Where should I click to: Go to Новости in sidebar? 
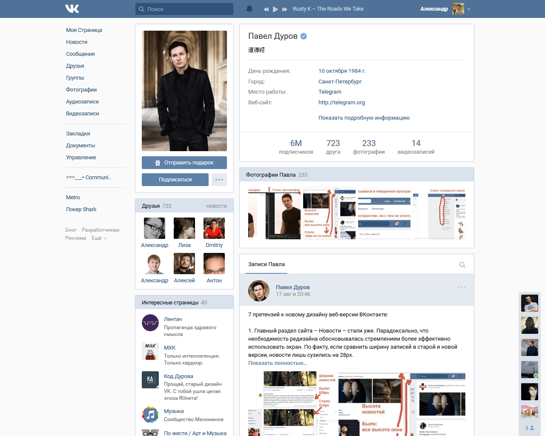[77, 42]
